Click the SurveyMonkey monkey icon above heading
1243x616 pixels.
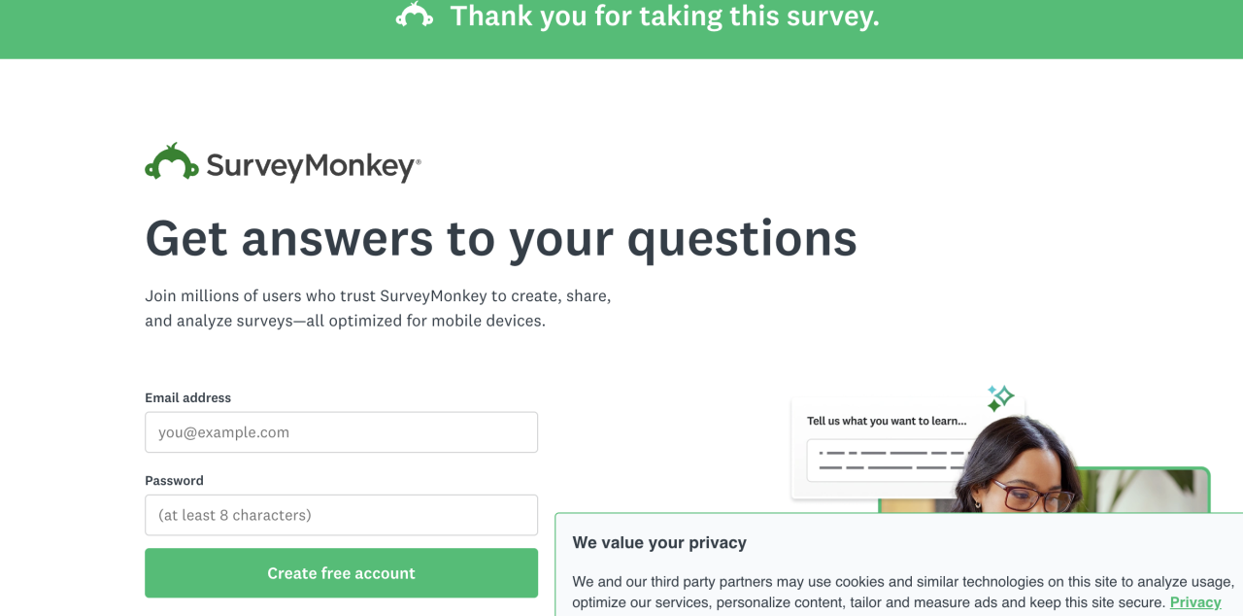(172, 163)
